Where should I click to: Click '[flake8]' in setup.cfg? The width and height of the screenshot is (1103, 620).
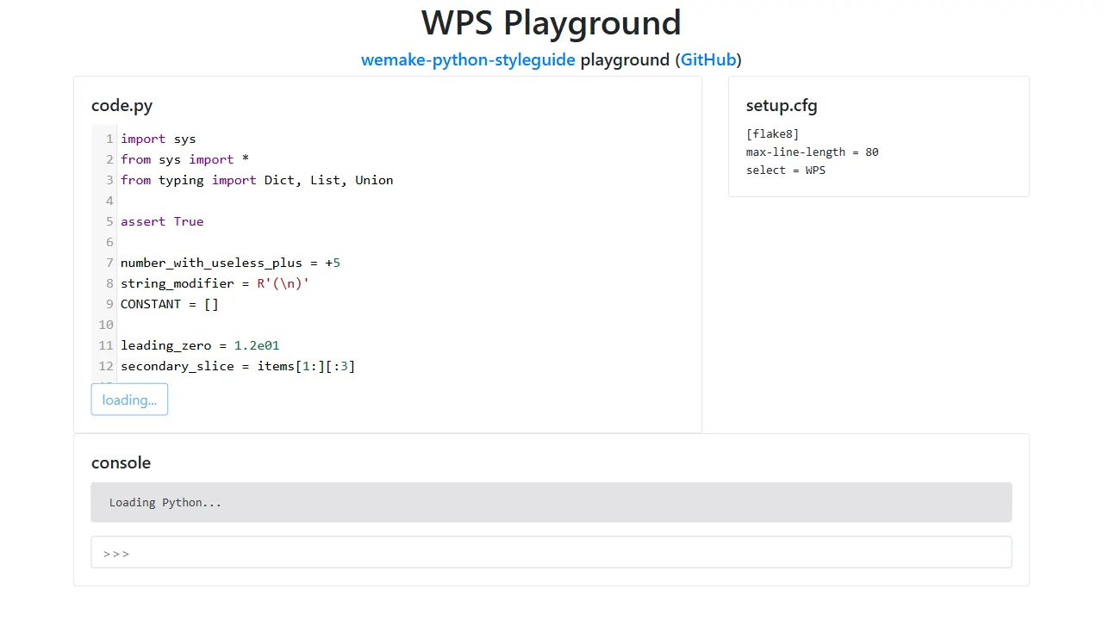(773, 133)
